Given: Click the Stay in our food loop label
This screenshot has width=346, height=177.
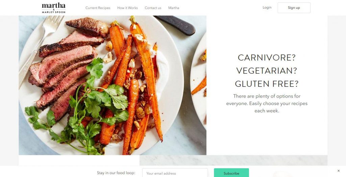Looking at the screenshot, I should tap(116, 173).
